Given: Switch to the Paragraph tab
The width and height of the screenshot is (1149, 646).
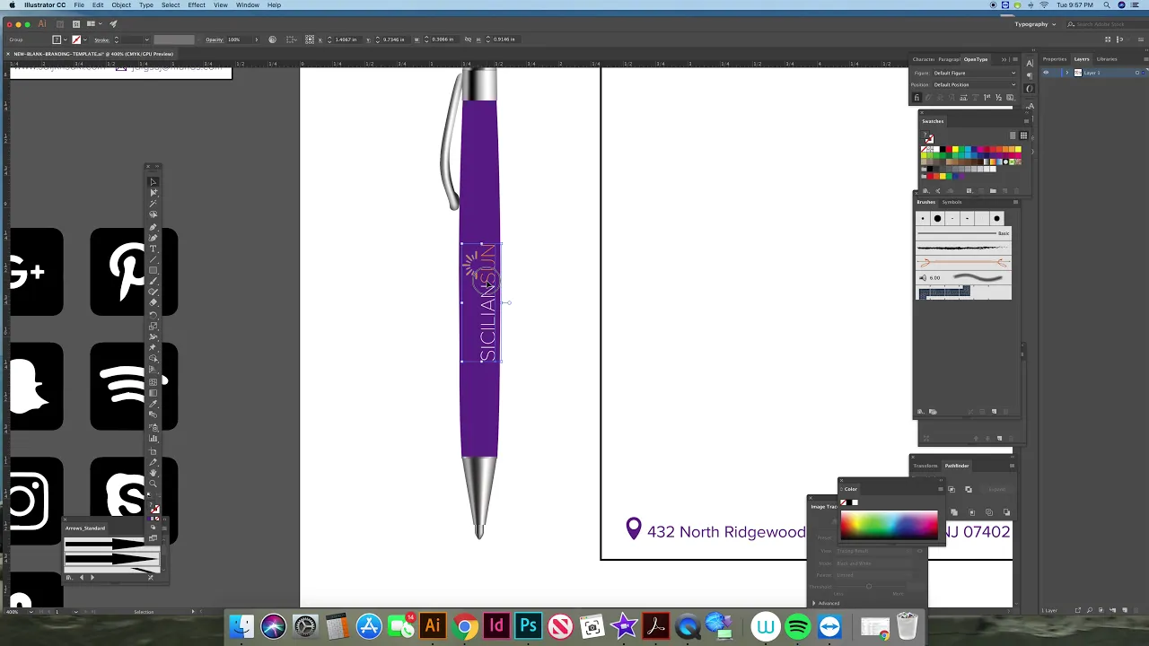Looking at the screenshot, I should [x=950, y=59].
